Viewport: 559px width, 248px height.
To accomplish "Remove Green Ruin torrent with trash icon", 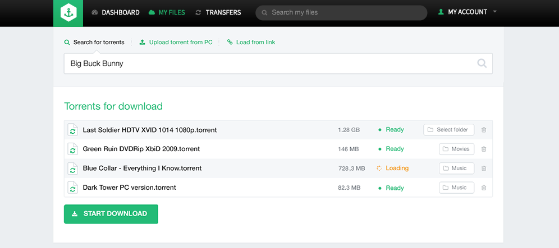I will pos(484,149).
